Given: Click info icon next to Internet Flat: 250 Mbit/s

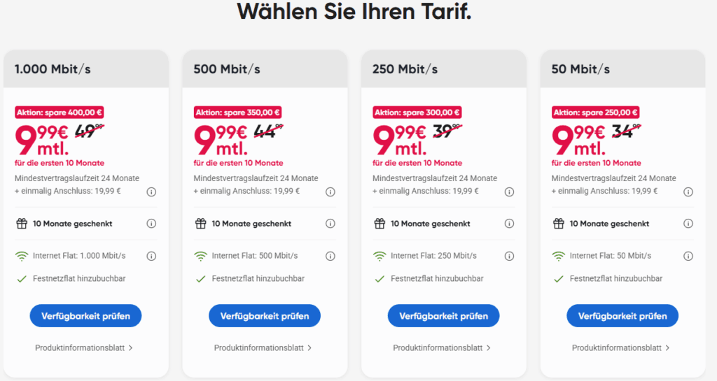Looking at the screenshot, I should tap(509, 256).
